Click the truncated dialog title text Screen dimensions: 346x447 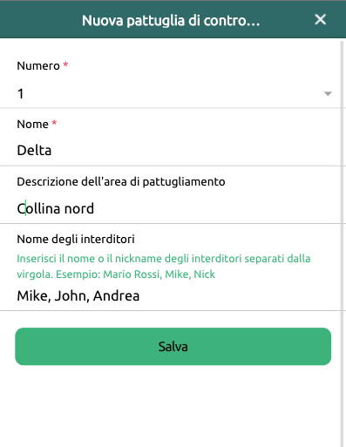[x=171, y=20]
